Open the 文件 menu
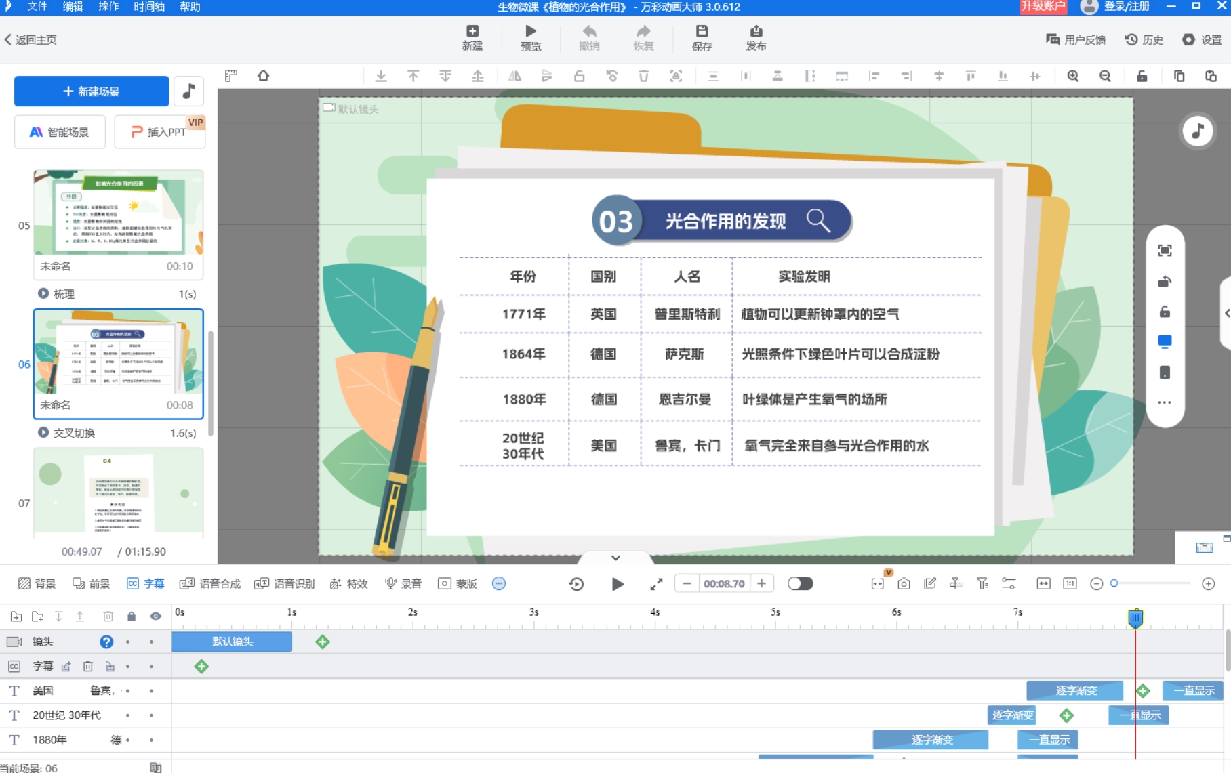 (x=37, y=7)
